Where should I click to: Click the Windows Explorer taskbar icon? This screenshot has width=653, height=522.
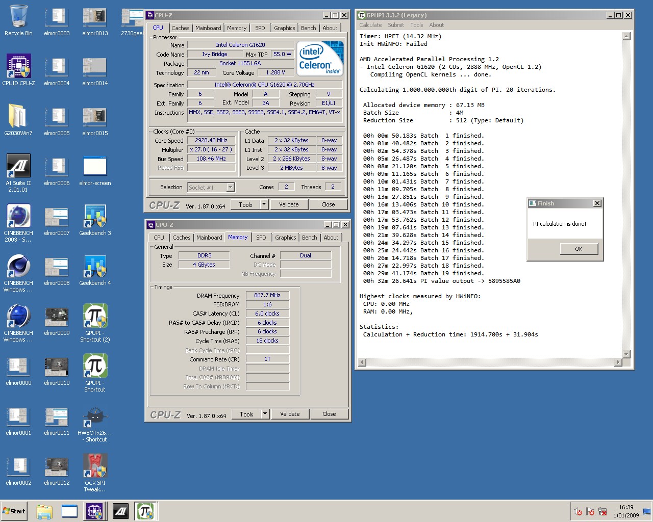44,511
